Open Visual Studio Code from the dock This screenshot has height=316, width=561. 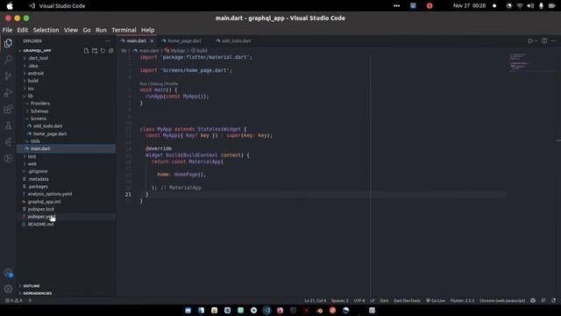coord(266,310)
